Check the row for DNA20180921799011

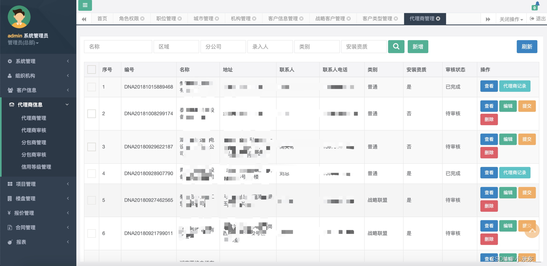[91, 233]
